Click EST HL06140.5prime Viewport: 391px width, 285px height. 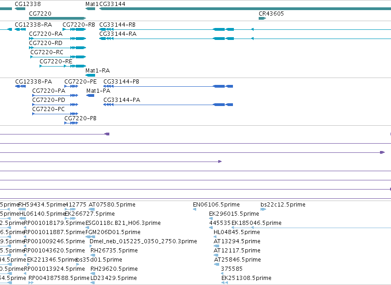[23, 218]
